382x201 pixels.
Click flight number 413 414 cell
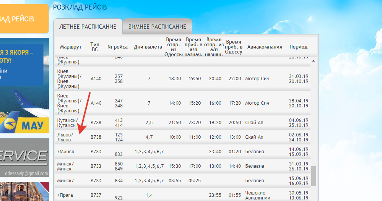click(119, 123)
